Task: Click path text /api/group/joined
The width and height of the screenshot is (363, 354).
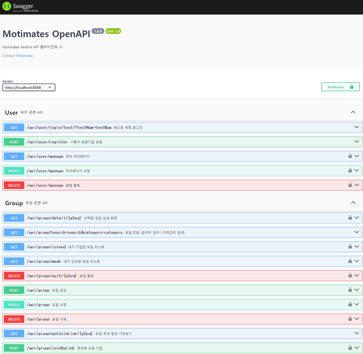Action: tap(46, 247)
